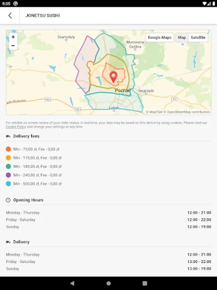This screenshot has width=217, height=290.
Task: Select the Opening Hours 12:00 - 21:00 value
Action: [x=199, y=213]
